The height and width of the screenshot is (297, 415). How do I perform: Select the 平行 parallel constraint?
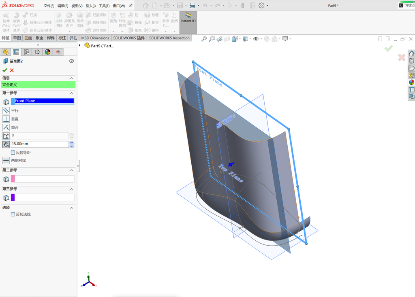(x=6, y=110)
